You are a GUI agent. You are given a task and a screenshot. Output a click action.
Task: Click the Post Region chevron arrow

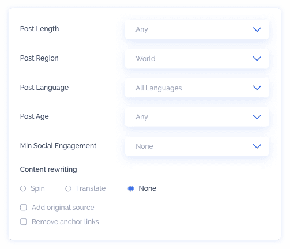[x=257, y=59]
